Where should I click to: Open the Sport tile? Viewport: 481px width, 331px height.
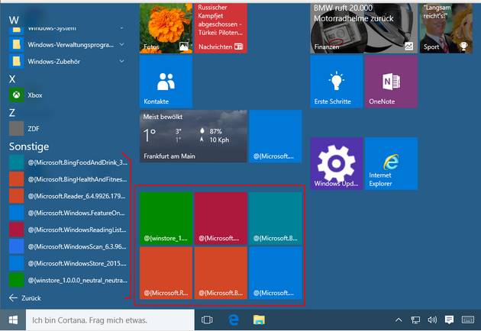coord(446,28)
